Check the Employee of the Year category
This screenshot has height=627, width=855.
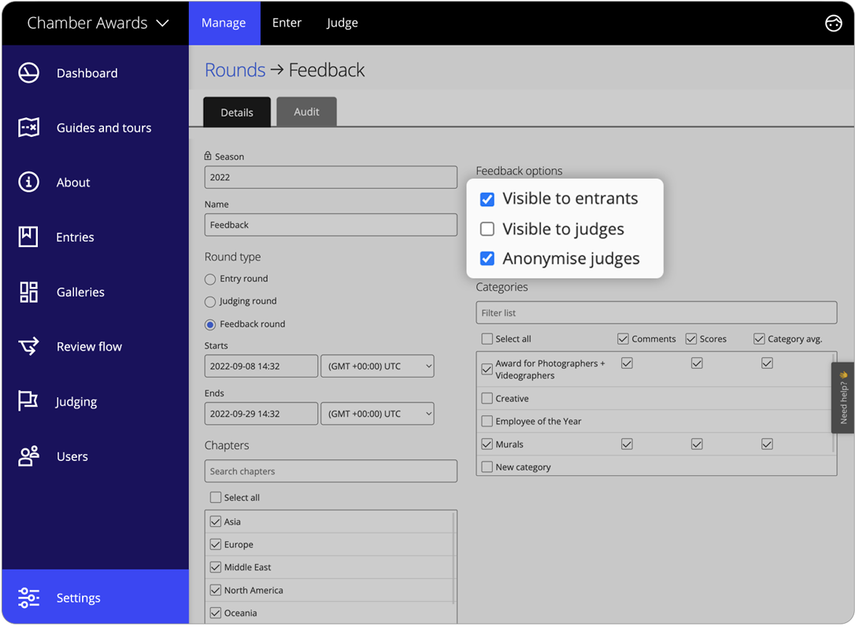[x=487, y=422]
